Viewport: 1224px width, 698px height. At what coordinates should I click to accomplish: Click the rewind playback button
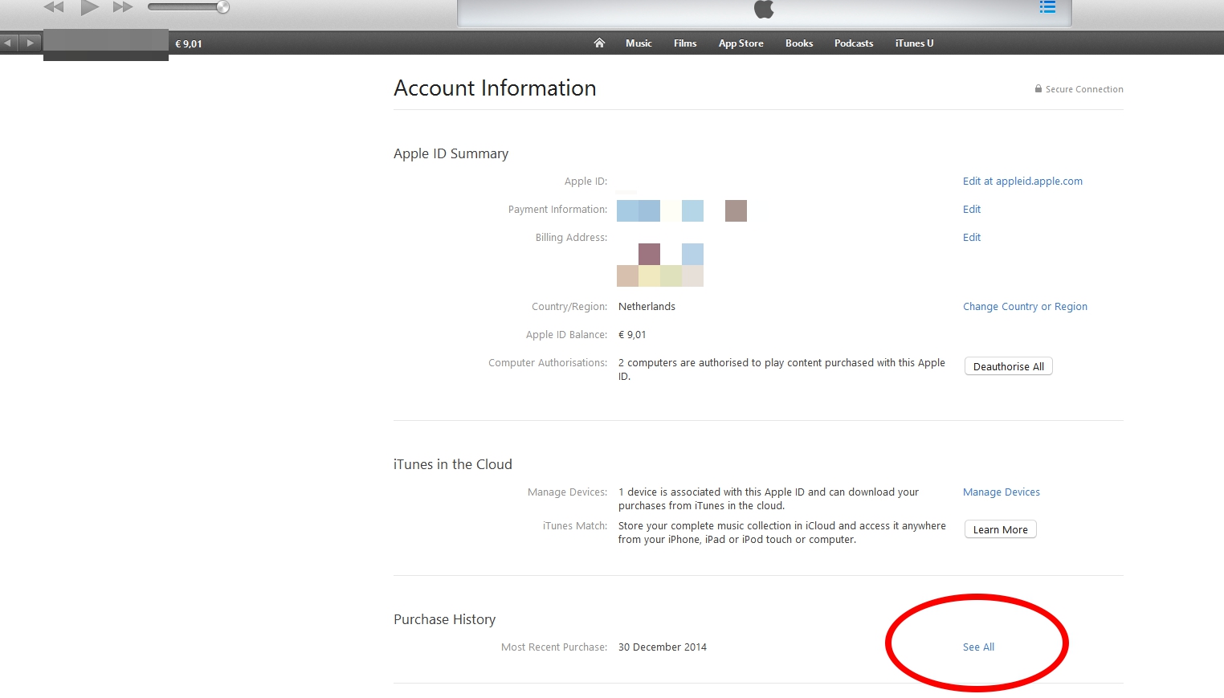tap(54, 7)
